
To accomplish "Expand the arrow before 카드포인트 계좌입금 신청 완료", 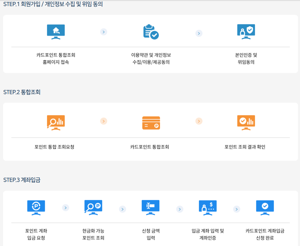I will [236, 209].
